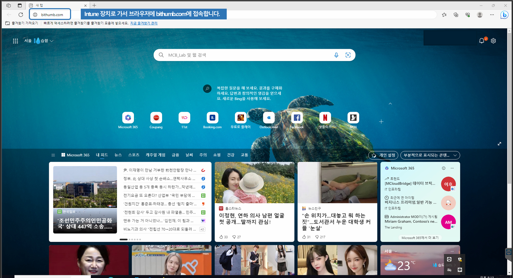Click the web search input field

coord(245,55)
